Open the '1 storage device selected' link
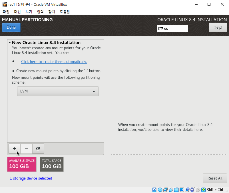229x193 pixels. point(31,178)
